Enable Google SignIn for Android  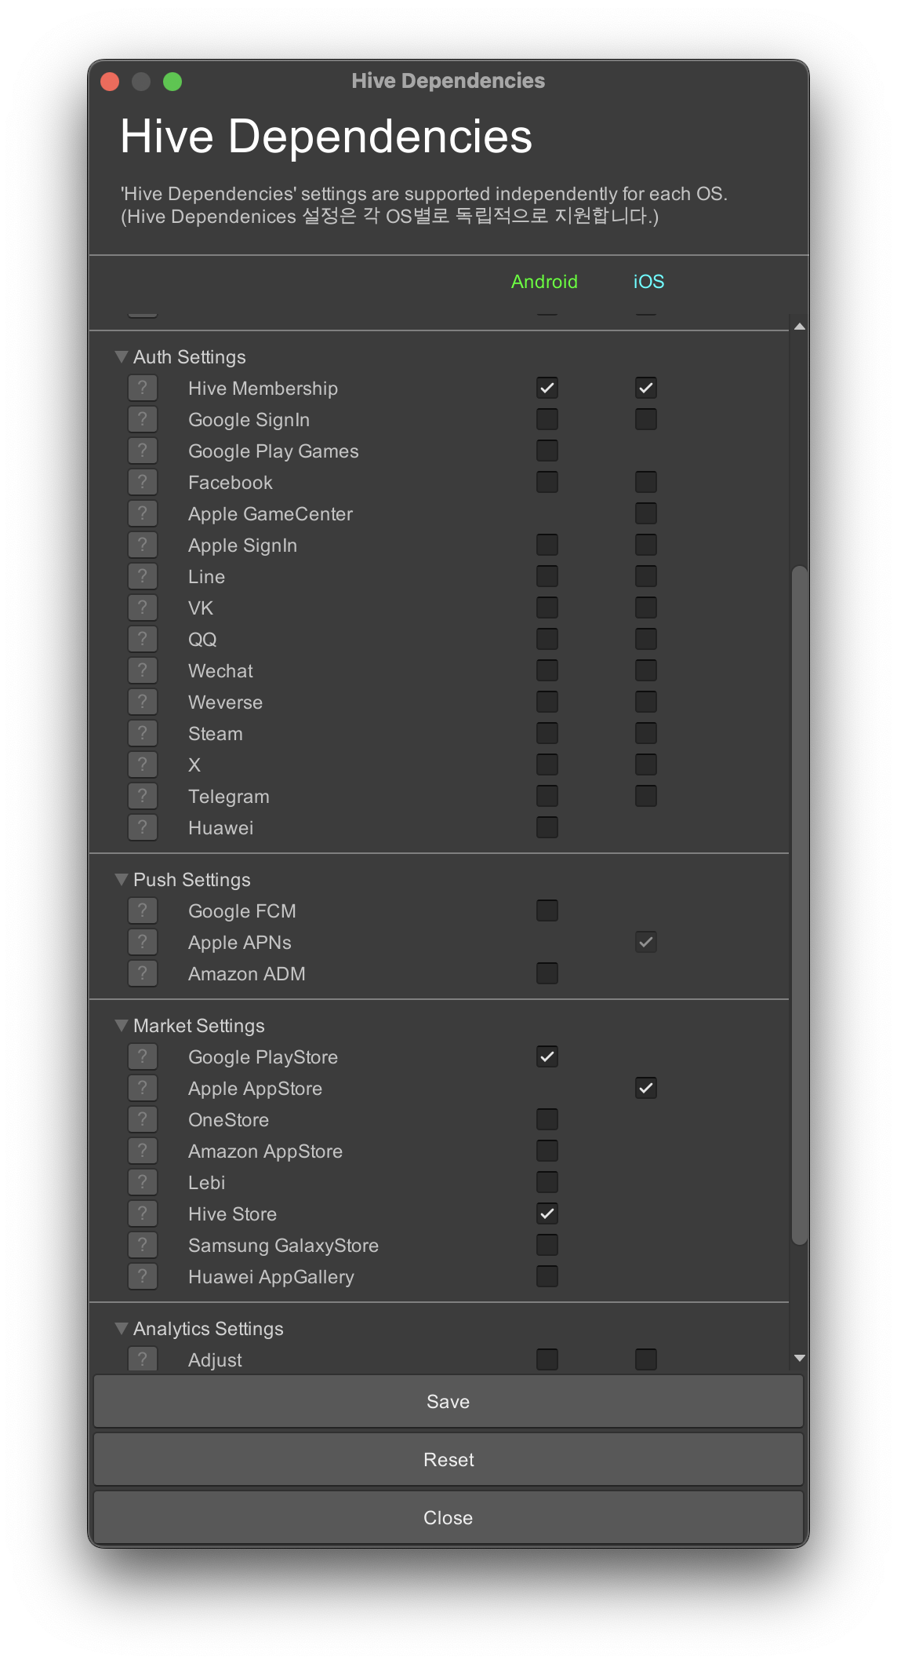[547, 419]
